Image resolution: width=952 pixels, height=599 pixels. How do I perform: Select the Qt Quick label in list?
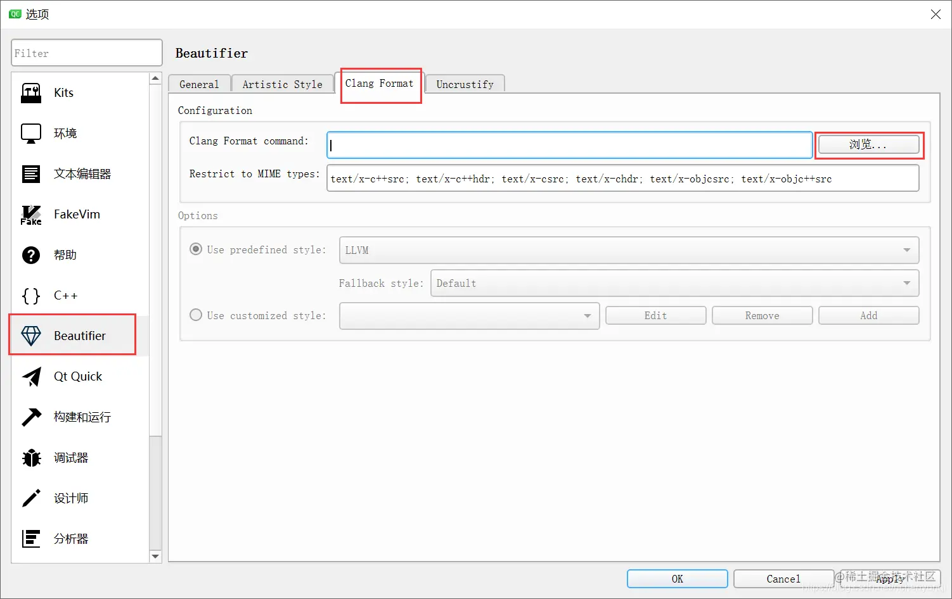click(x=78, y=376)
